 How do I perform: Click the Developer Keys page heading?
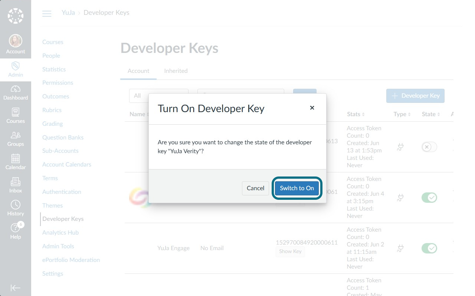point(170,48)
